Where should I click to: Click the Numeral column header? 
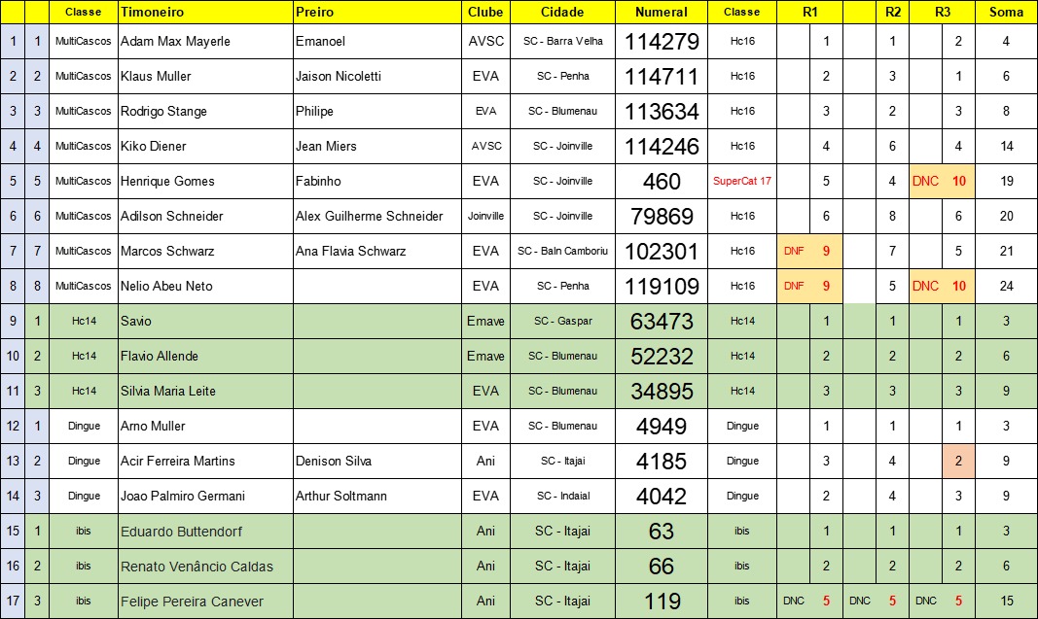[662, 13]
